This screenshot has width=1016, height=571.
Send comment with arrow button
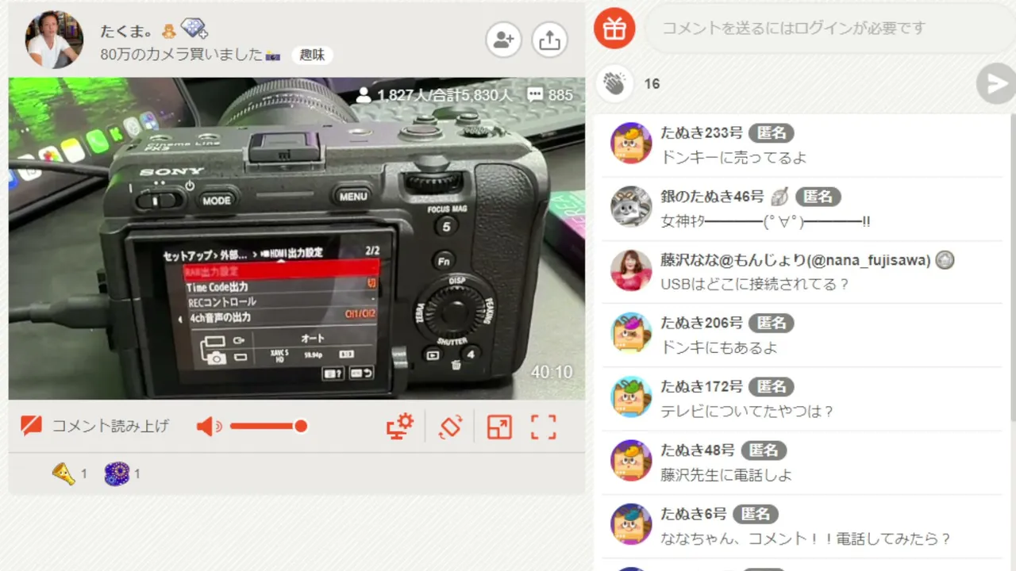point(995,84)
